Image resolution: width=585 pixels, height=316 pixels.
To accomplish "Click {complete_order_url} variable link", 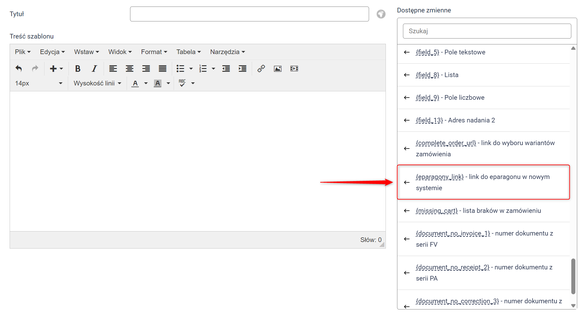I will coord(446,143).
